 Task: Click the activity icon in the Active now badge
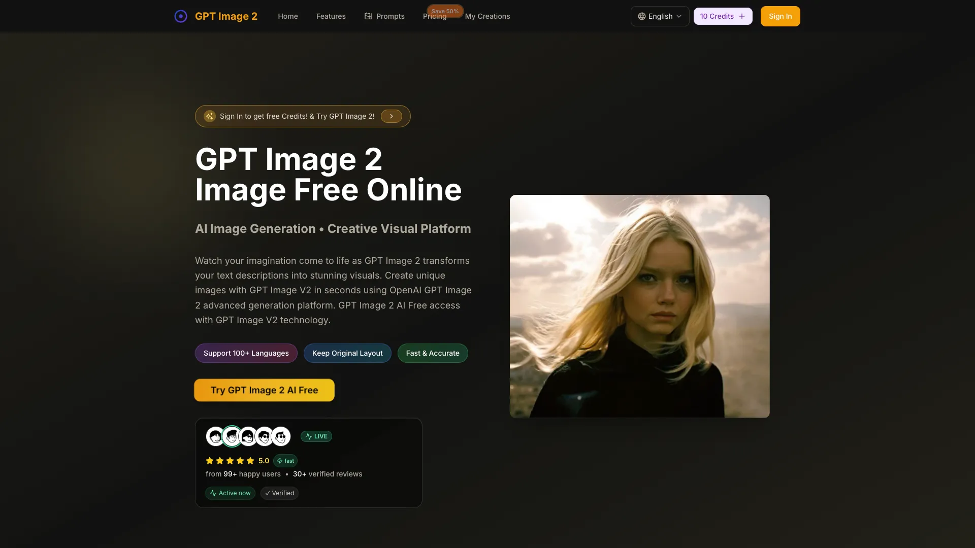click(212, 493)
